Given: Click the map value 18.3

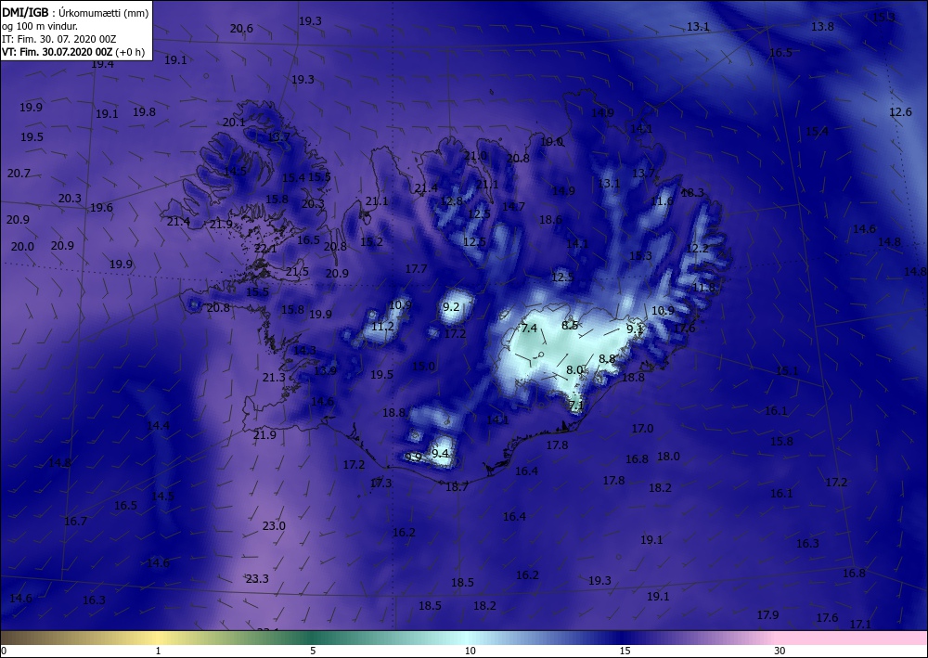Looking at the screenshot, I should coord(692,192).
